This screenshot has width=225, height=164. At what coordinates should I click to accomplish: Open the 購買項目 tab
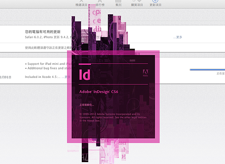click(x=137, y=5)
